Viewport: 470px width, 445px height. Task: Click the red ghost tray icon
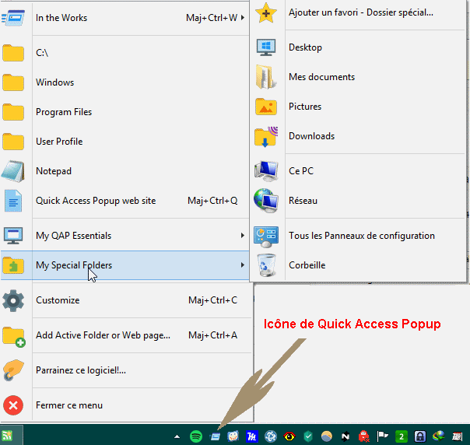coord(364,436)
